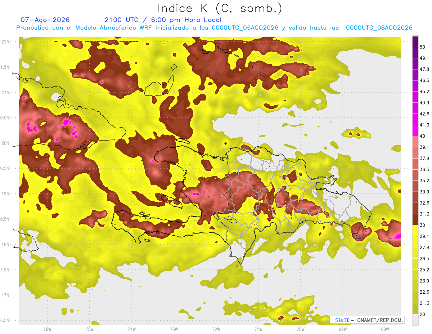Click the "18N" latitude label
The image size is (432, 334).
click(6, 244)
